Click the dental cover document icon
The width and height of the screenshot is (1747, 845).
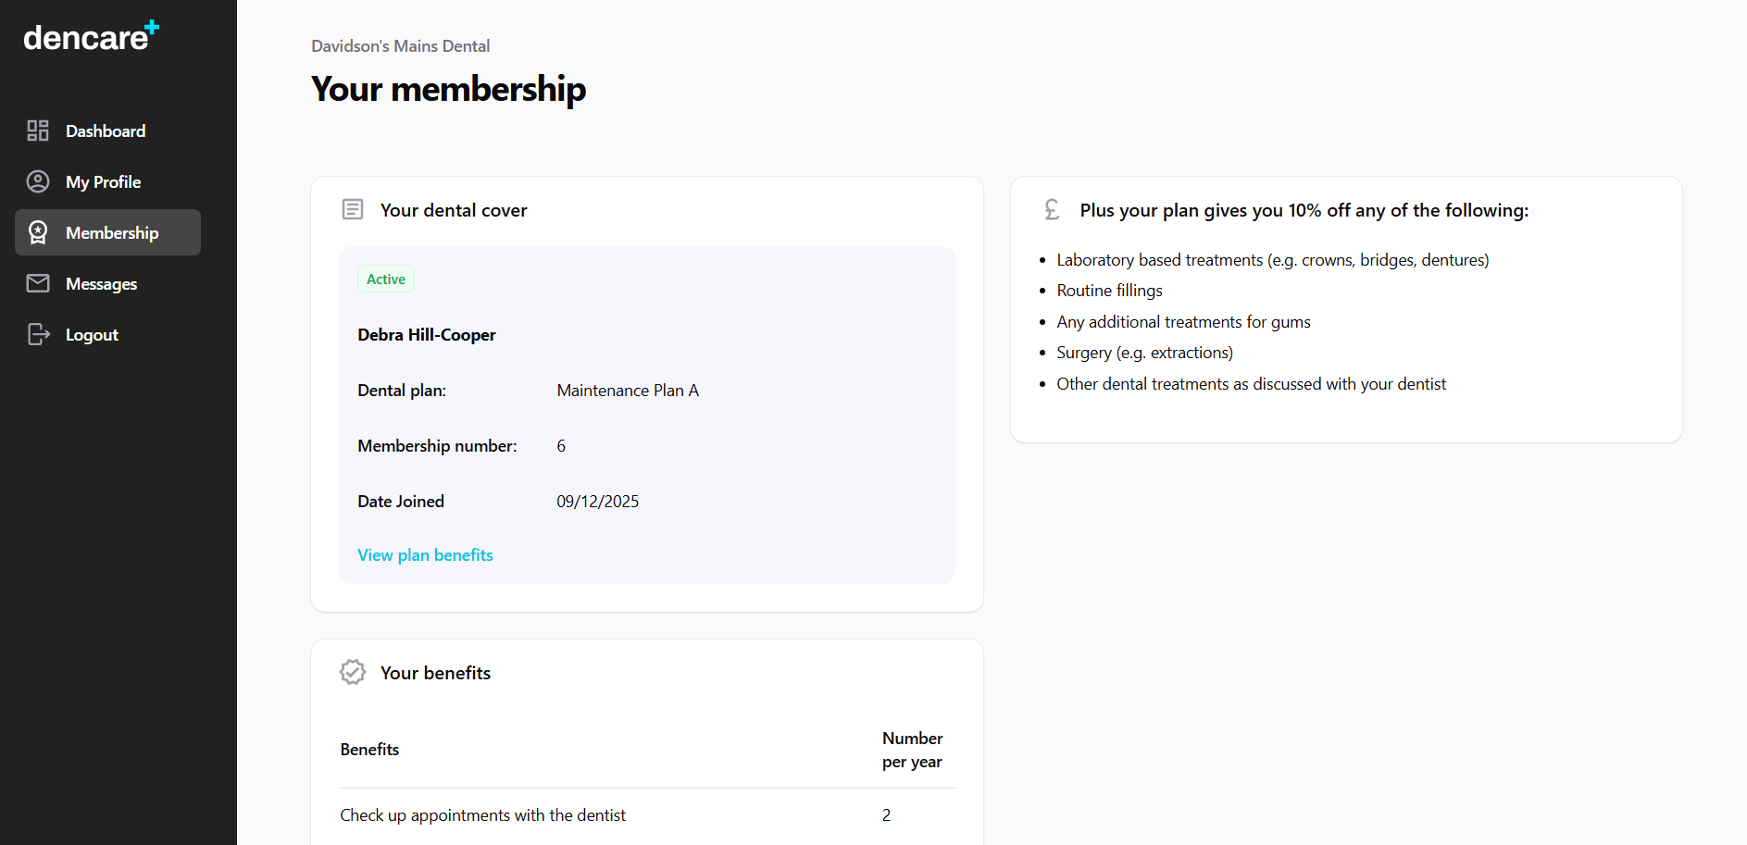(x=353, y=209)
